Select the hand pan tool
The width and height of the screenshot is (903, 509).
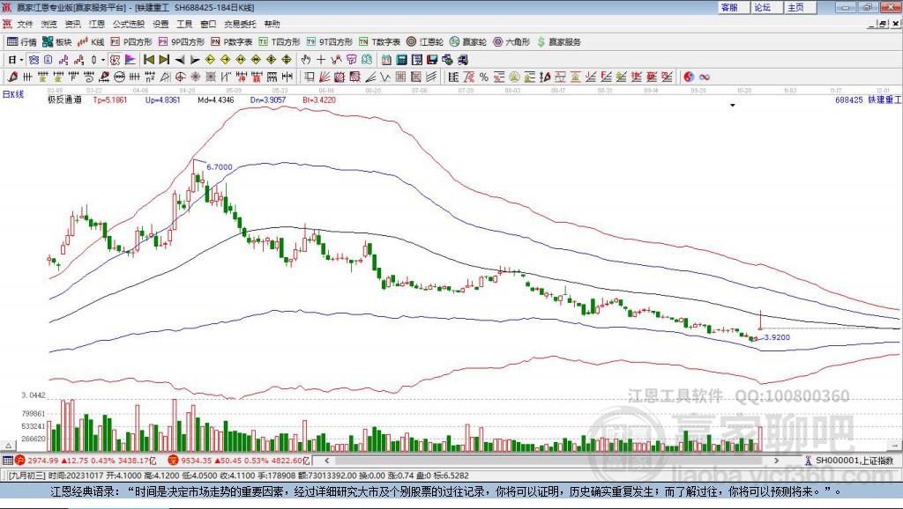[306, 59]
